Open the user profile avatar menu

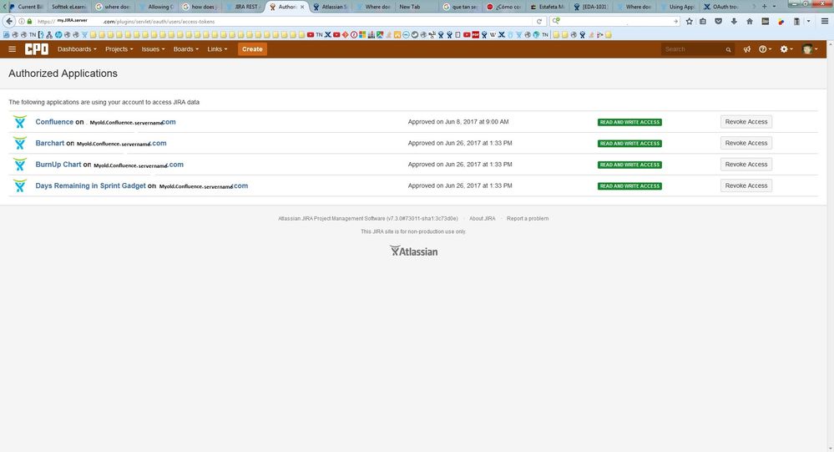(810, 49)
